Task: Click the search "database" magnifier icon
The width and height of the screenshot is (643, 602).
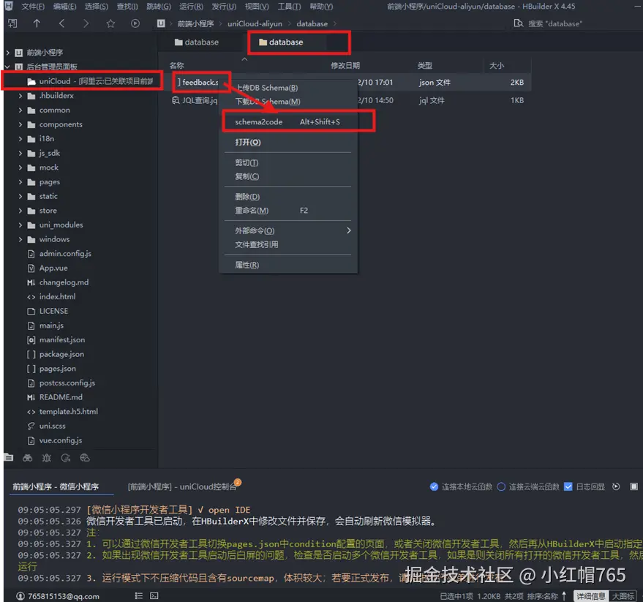Action: 518,23
